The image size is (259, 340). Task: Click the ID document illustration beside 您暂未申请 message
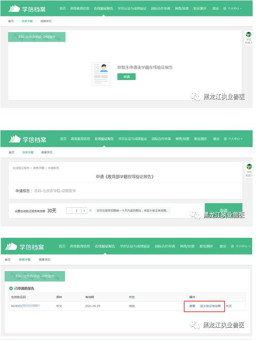(101, 74)
